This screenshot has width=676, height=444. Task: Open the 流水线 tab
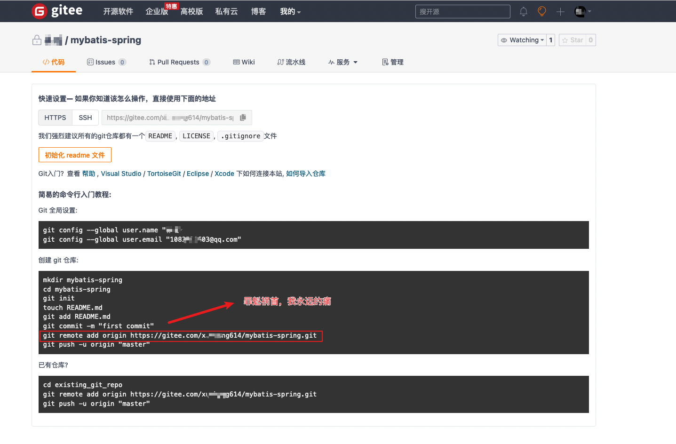coord(291,62)
